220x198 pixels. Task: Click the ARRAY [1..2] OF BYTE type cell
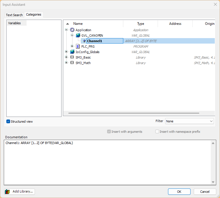coord(141,41)
